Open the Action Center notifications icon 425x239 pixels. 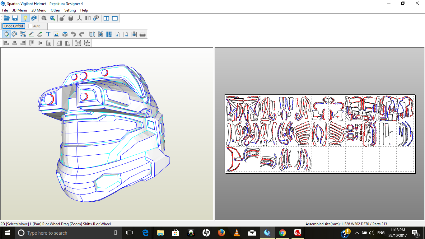pos(415,233)
